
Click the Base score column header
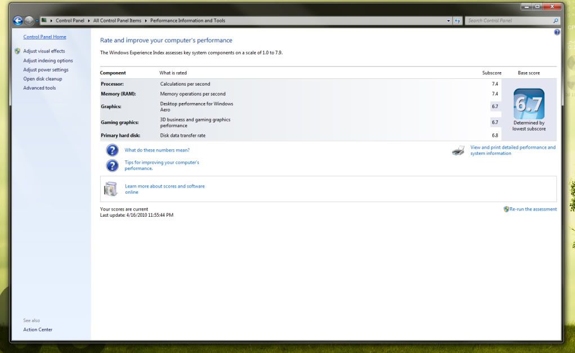(x=529, y=73)
